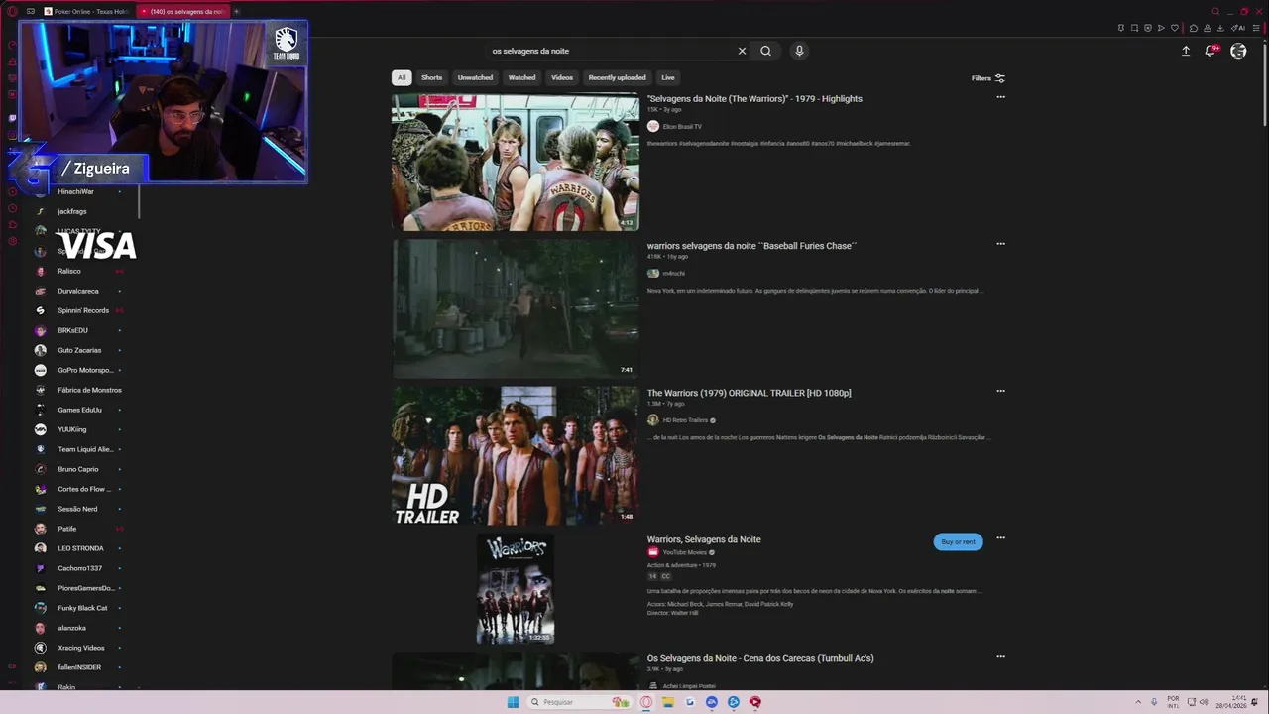Open the new tab plus button

pos(236,11)
